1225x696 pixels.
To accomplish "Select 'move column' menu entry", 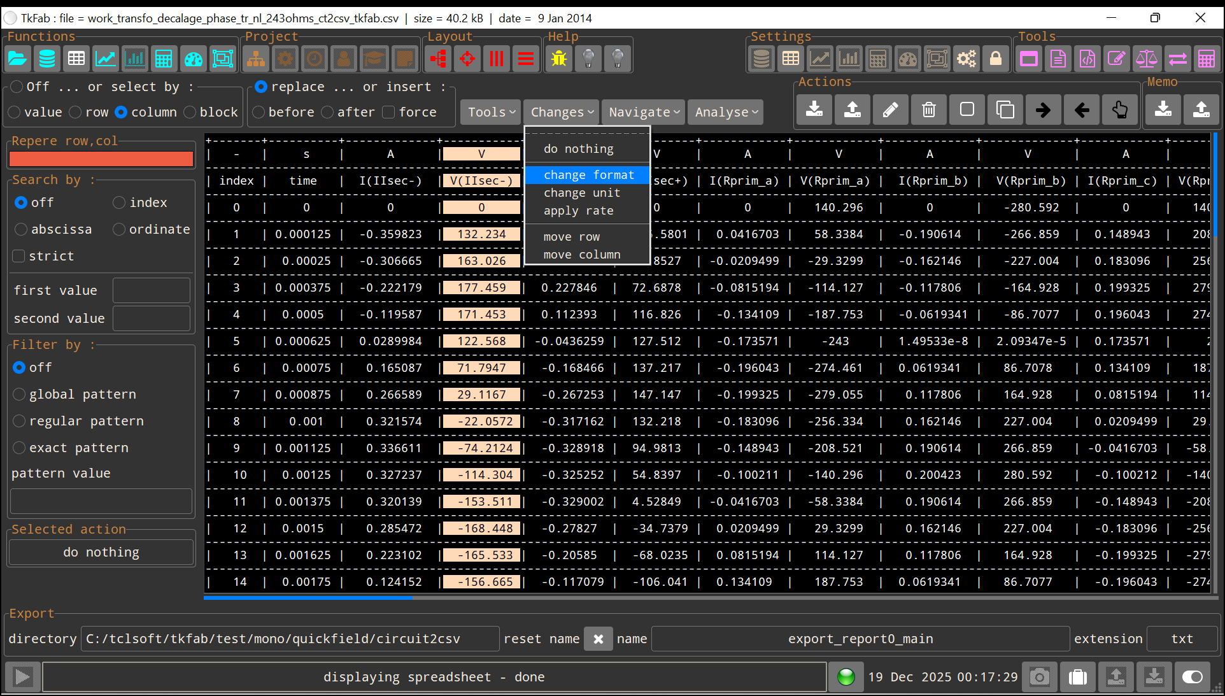I will tap(581, 255).
